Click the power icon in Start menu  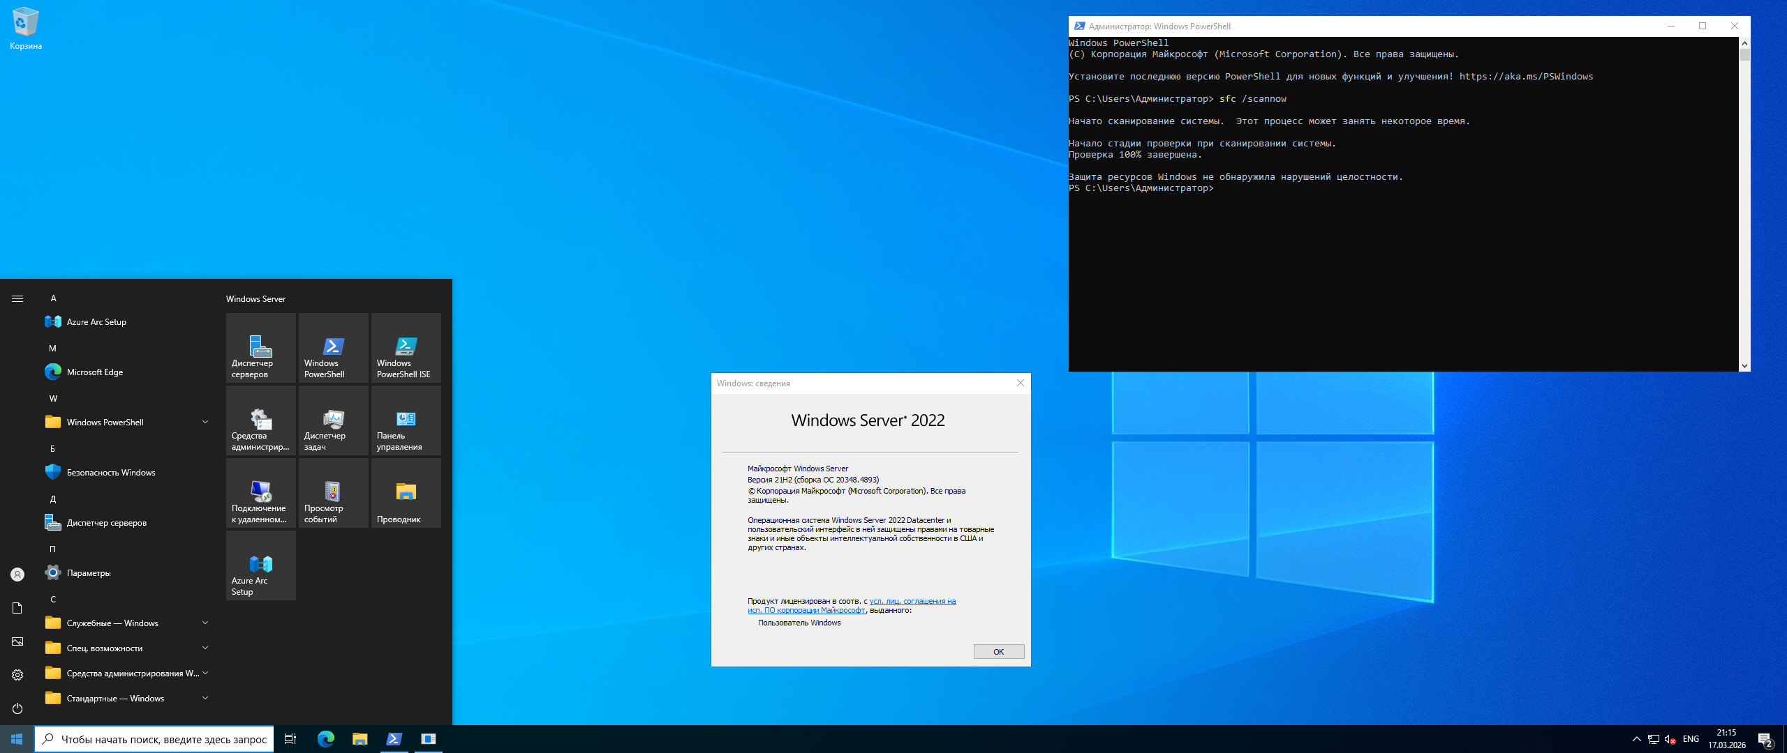pos(17,708)
